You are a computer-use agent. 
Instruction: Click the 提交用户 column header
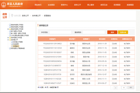72,39
